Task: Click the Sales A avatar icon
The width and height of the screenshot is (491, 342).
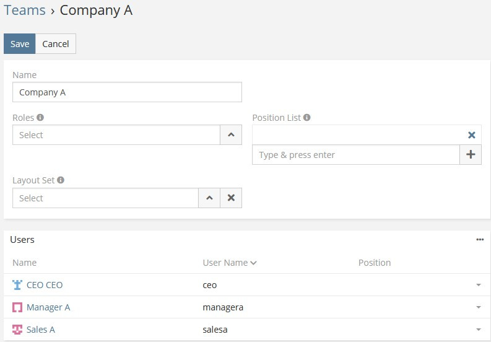Action: (17, 330)
